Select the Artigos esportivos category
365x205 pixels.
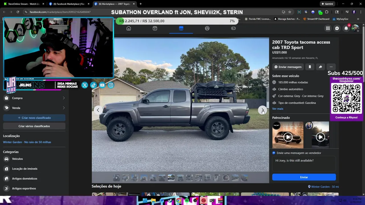[34, 188]
